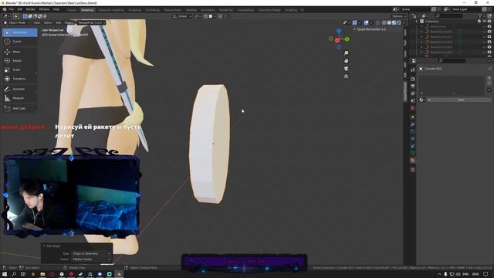Activate the Cursor tool
Screen dimensions: 494x278
(x=19, y=41)
